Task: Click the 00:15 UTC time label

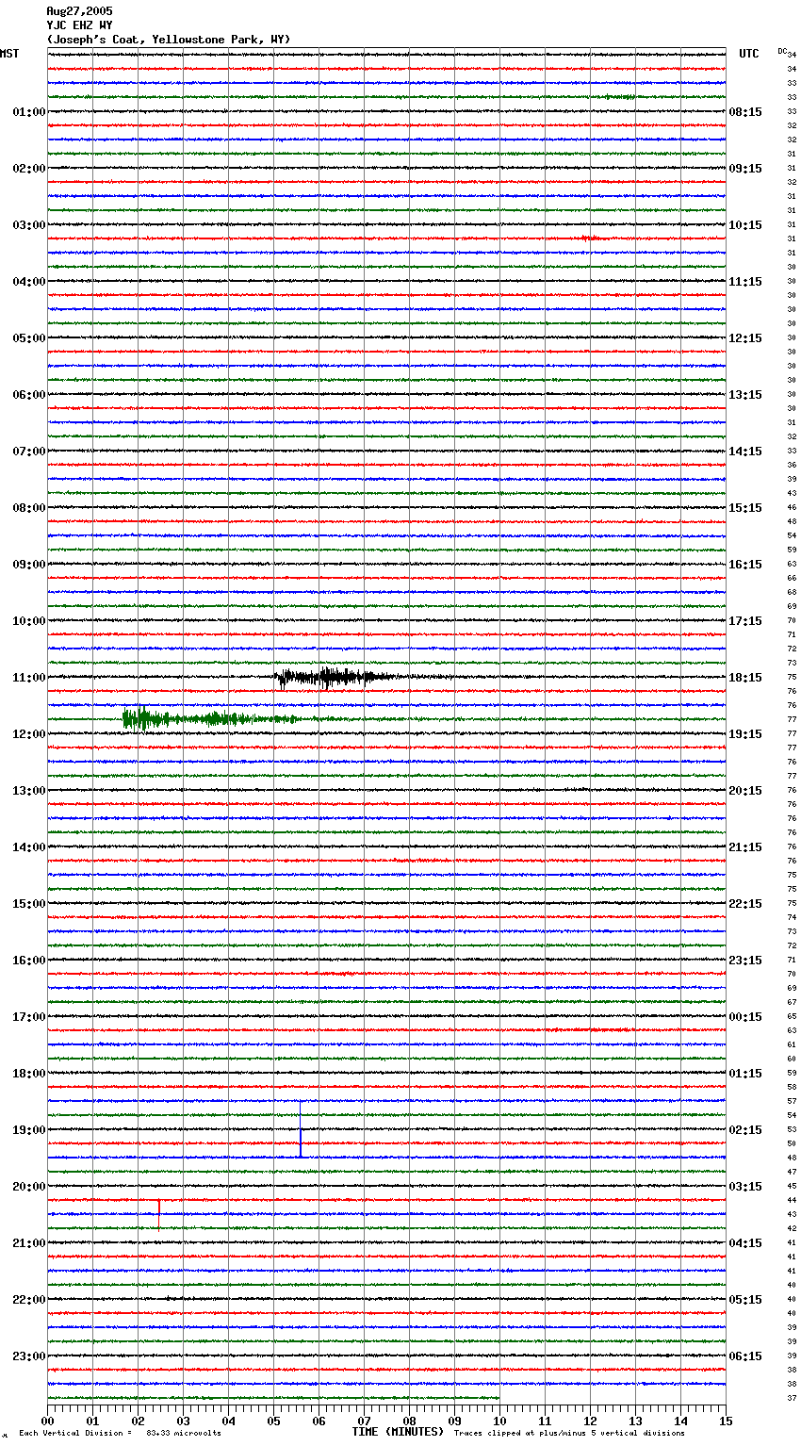Action: click(x=745, y=1017)
